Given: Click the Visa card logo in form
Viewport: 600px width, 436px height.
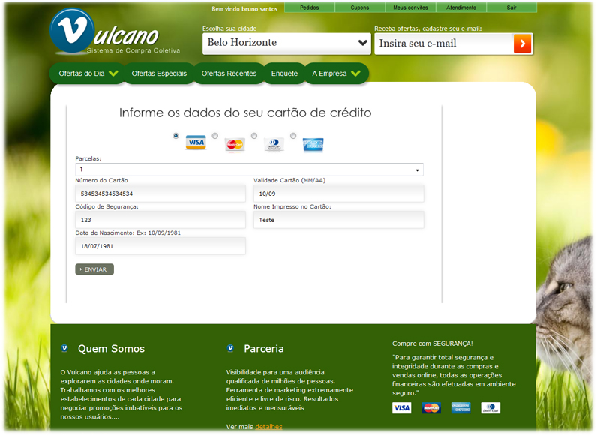Looking at the screenshot, I should (x=196, y=143).
